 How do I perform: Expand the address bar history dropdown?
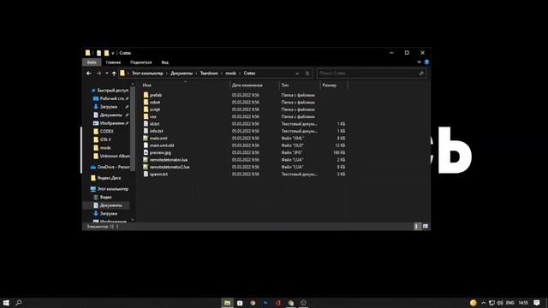tap(297, 74)
